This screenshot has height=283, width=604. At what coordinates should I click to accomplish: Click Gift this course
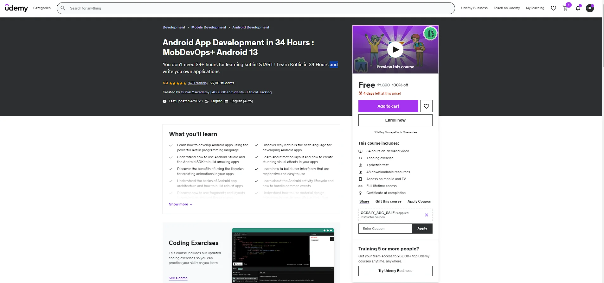click(x=388, y=201)
